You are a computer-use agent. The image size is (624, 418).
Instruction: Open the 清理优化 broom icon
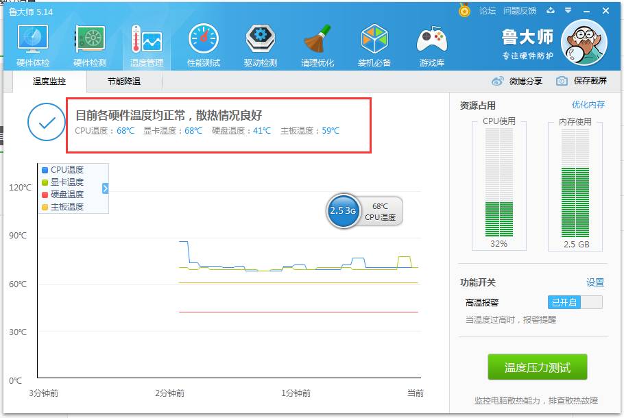pos(317,45)
